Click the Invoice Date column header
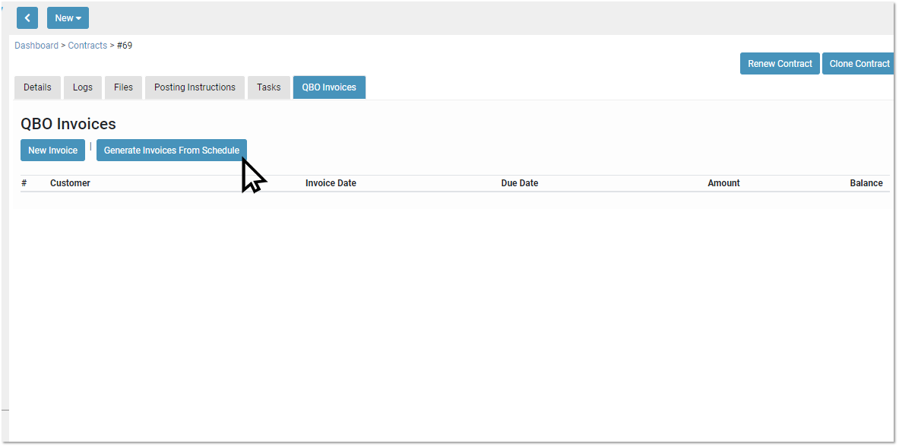 (x=331, y=183)
